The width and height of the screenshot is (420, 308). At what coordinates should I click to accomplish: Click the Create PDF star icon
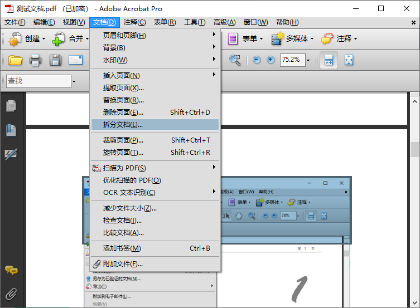coord(15,39)
